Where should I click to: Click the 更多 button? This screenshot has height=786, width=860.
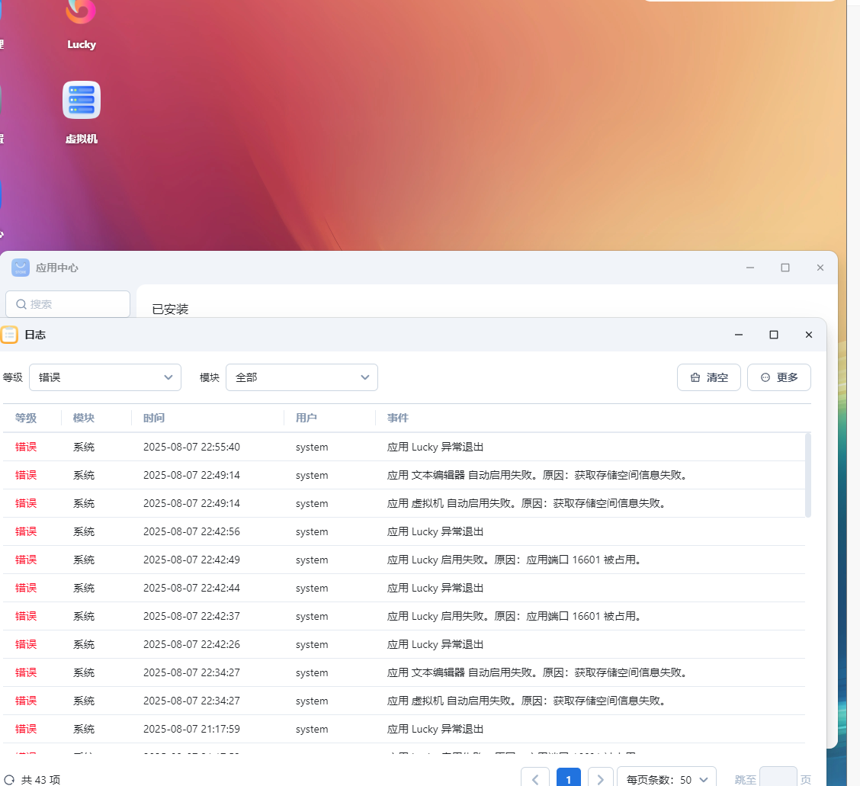point(779,377)
